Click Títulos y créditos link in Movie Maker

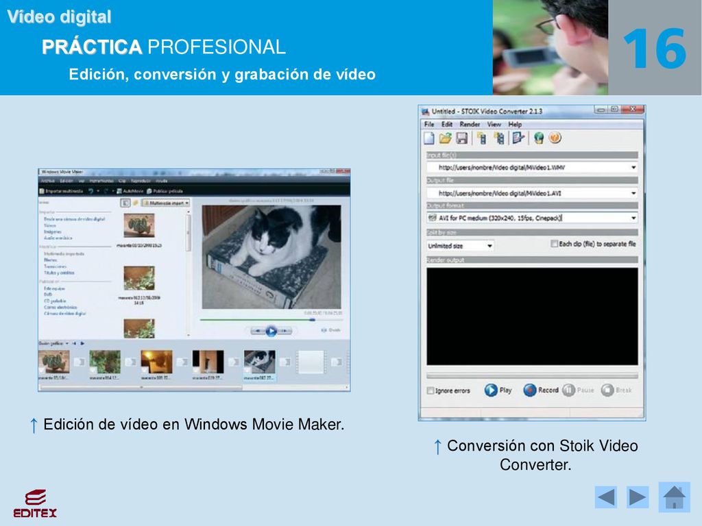pyautogui.click(x=59, y=273)
